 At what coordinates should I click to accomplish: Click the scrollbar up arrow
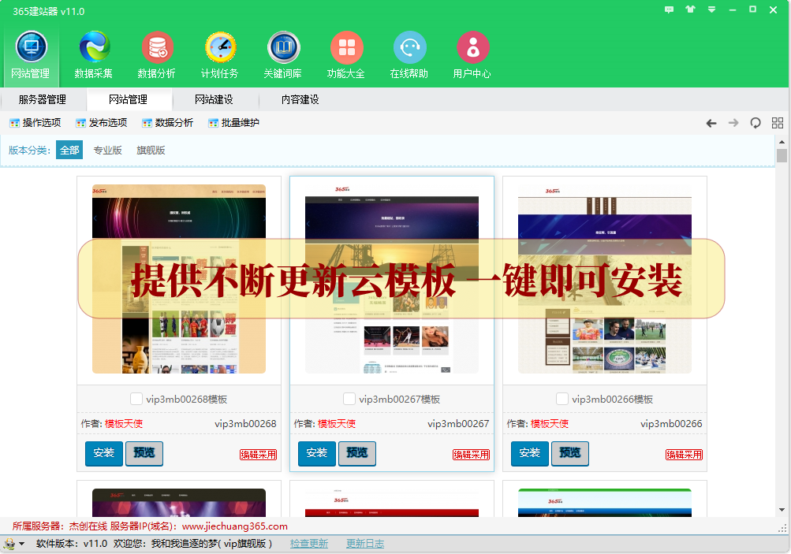pyautogui.click(x=782, y=142)
